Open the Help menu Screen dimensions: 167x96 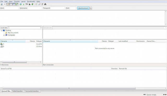tap(38, 2)
